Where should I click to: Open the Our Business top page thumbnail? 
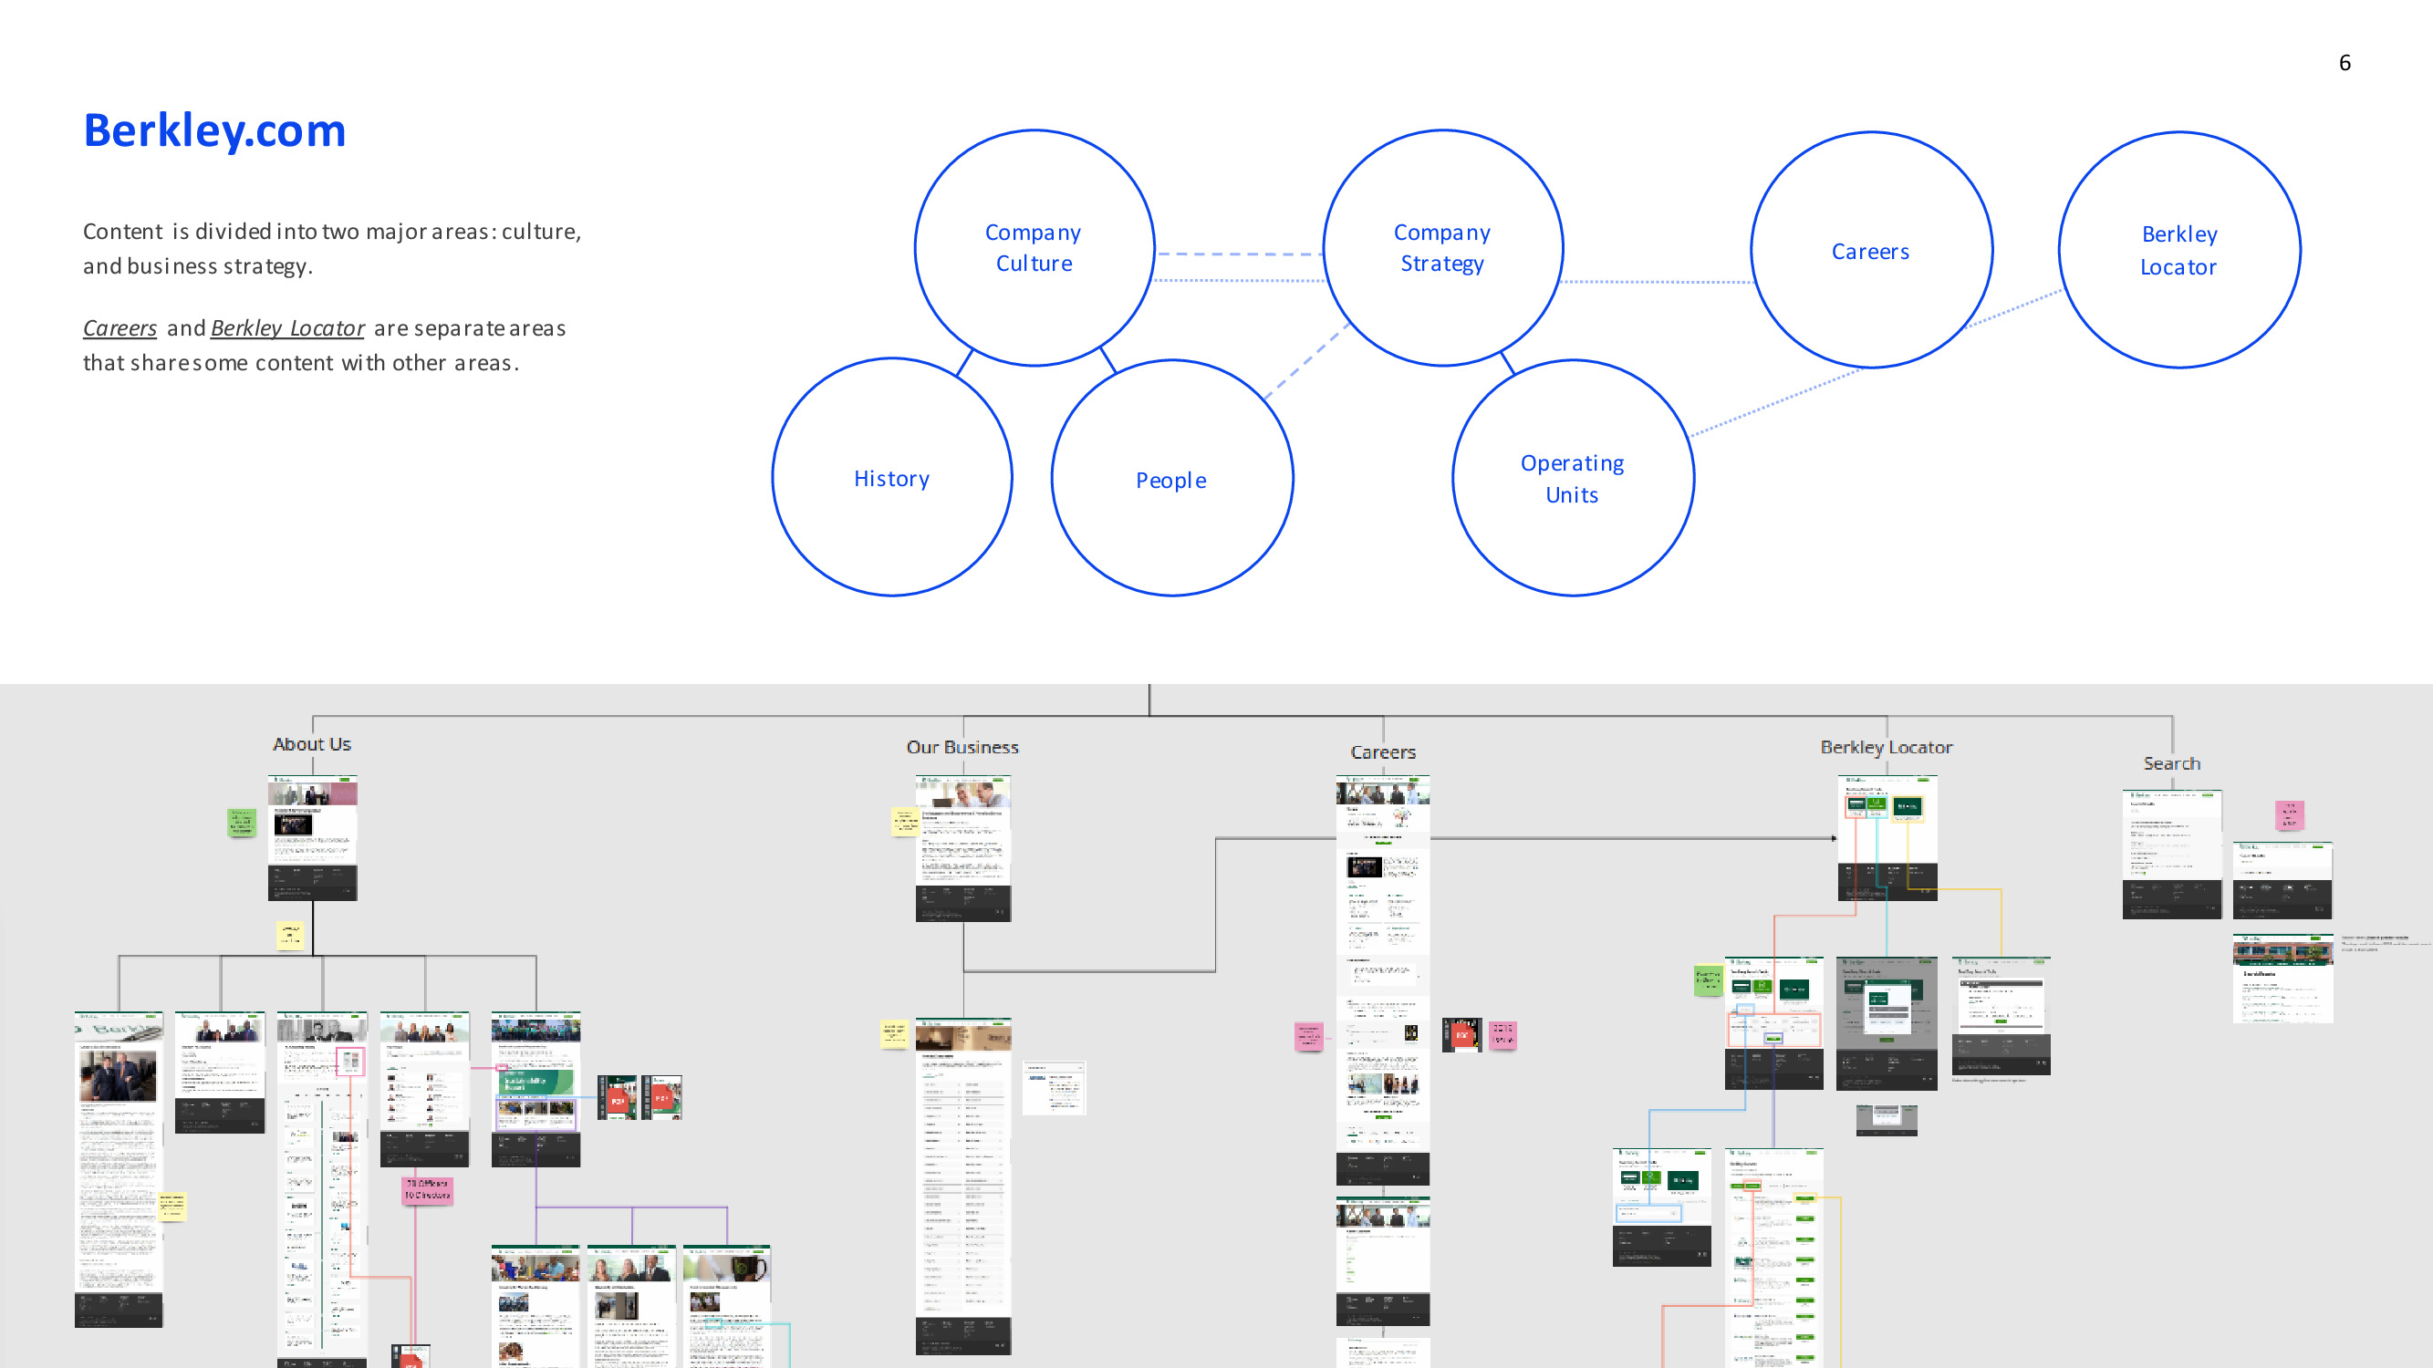click(x=962, y=848)
